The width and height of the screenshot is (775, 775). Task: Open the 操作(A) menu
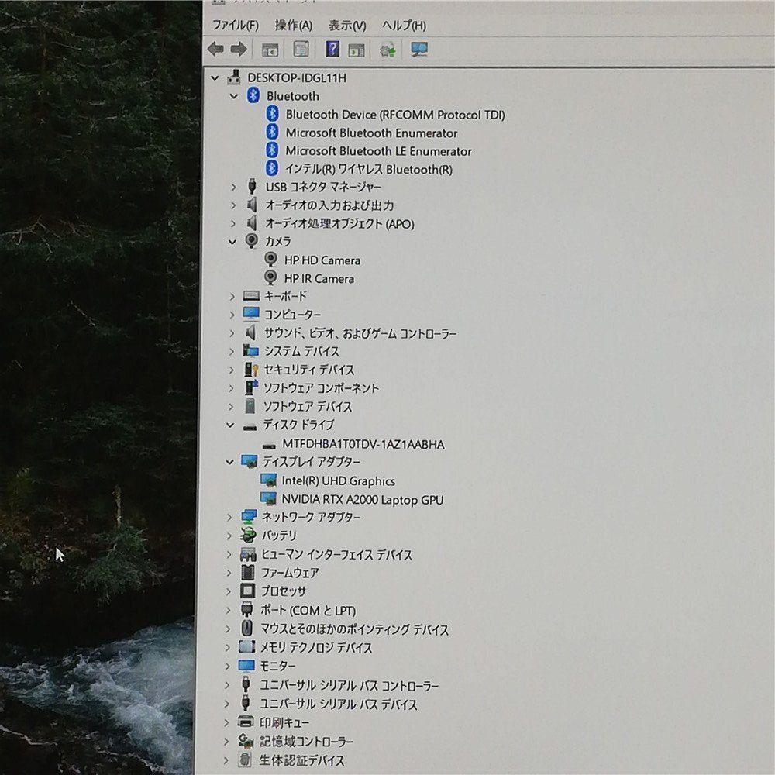point(294,25)
